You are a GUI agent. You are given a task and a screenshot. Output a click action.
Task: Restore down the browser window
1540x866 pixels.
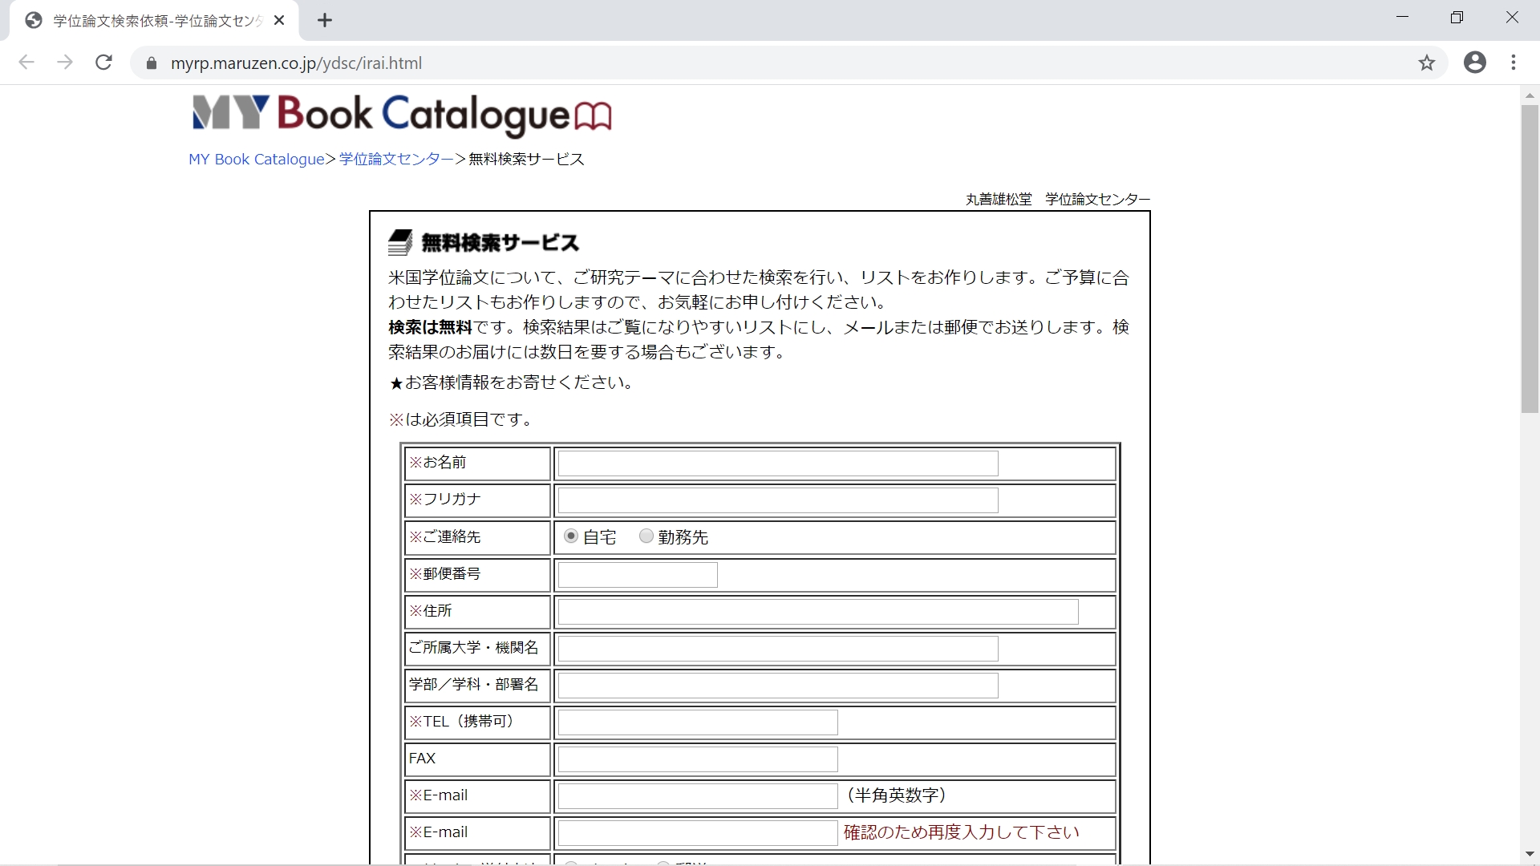(1457, 18)
